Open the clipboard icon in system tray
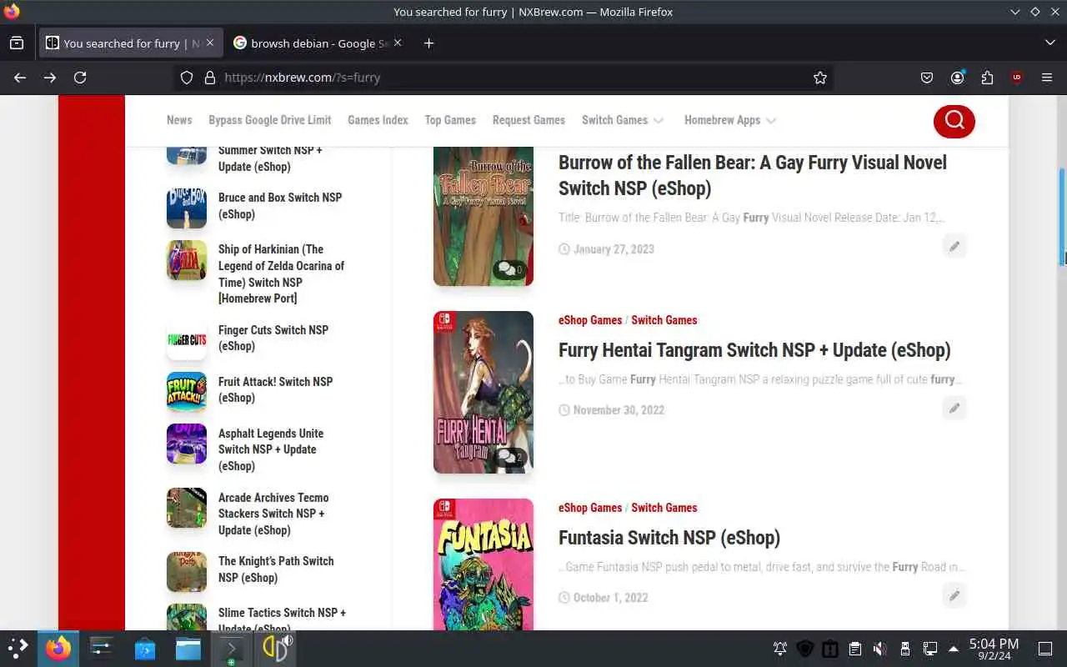1067x667 pixels. [x=854, y=649]
